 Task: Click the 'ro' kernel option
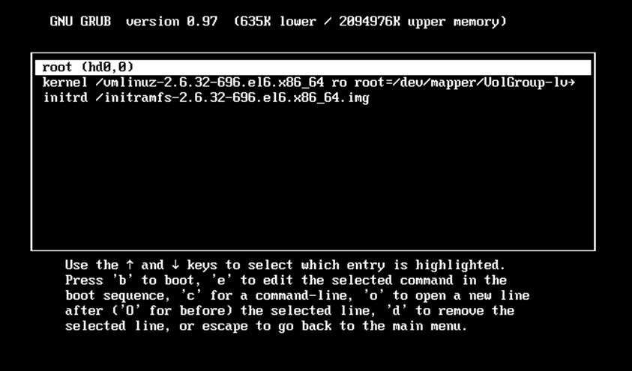click(339, 83)
